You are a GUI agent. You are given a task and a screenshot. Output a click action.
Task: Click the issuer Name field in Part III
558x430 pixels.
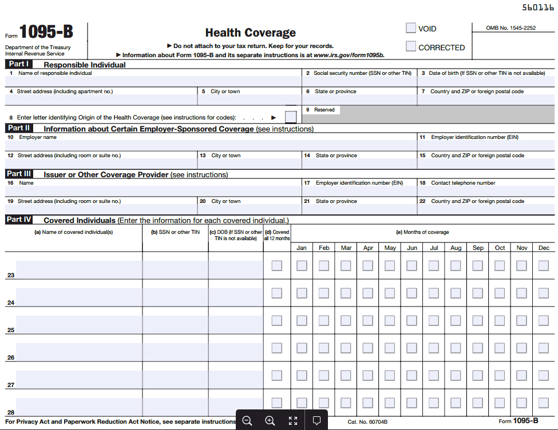click(153, 192)
